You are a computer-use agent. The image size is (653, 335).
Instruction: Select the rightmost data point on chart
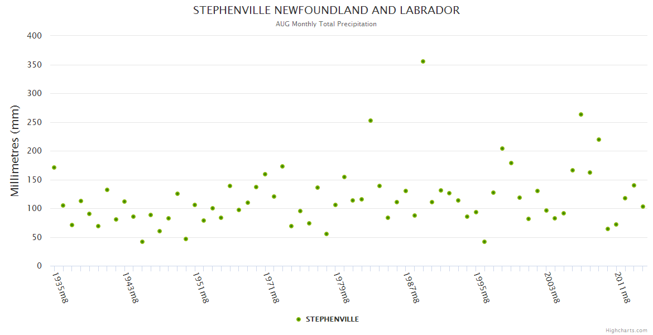643,207
